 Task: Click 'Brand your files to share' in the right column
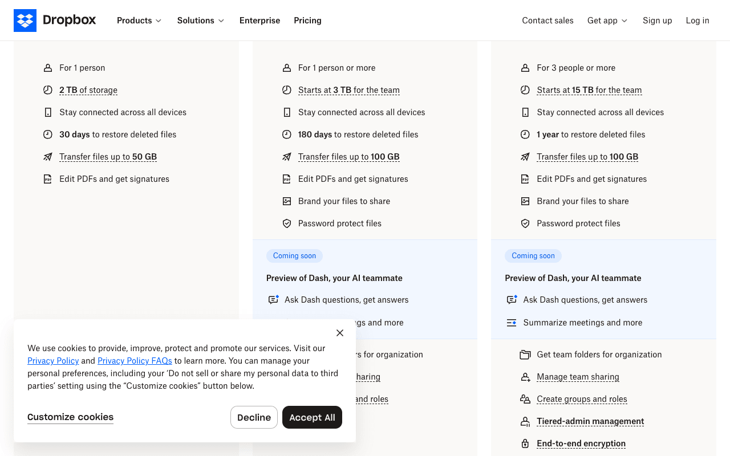[583, 201]
